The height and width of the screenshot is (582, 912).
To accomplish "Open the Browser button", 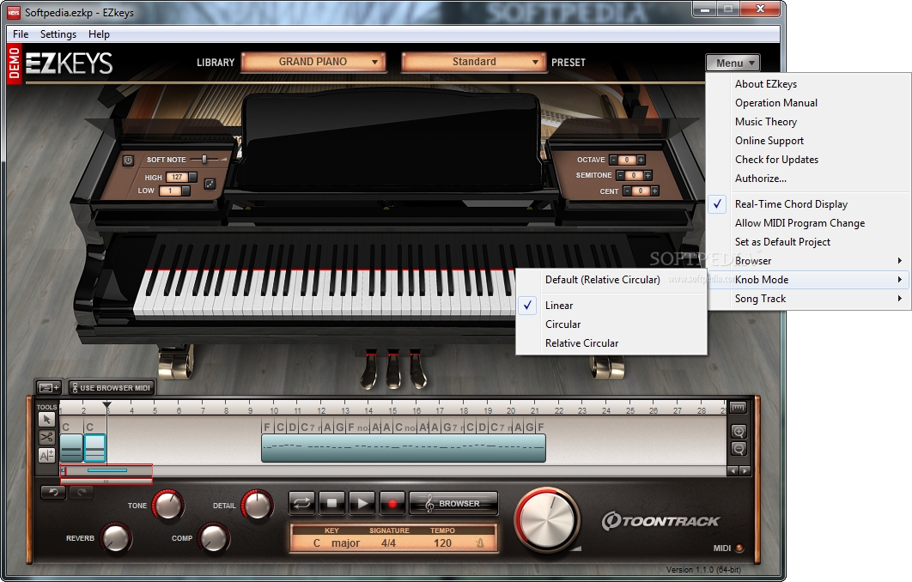I will (453, 503).
